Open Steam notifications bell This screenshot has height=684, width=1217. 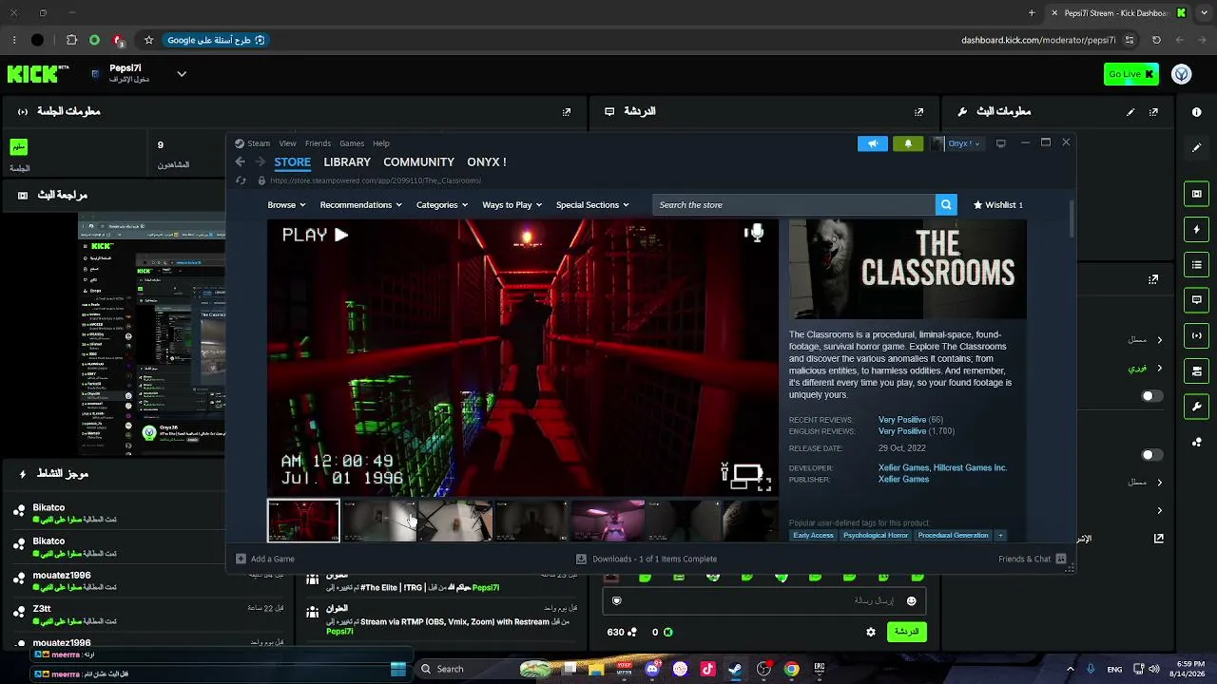(908, 143)
